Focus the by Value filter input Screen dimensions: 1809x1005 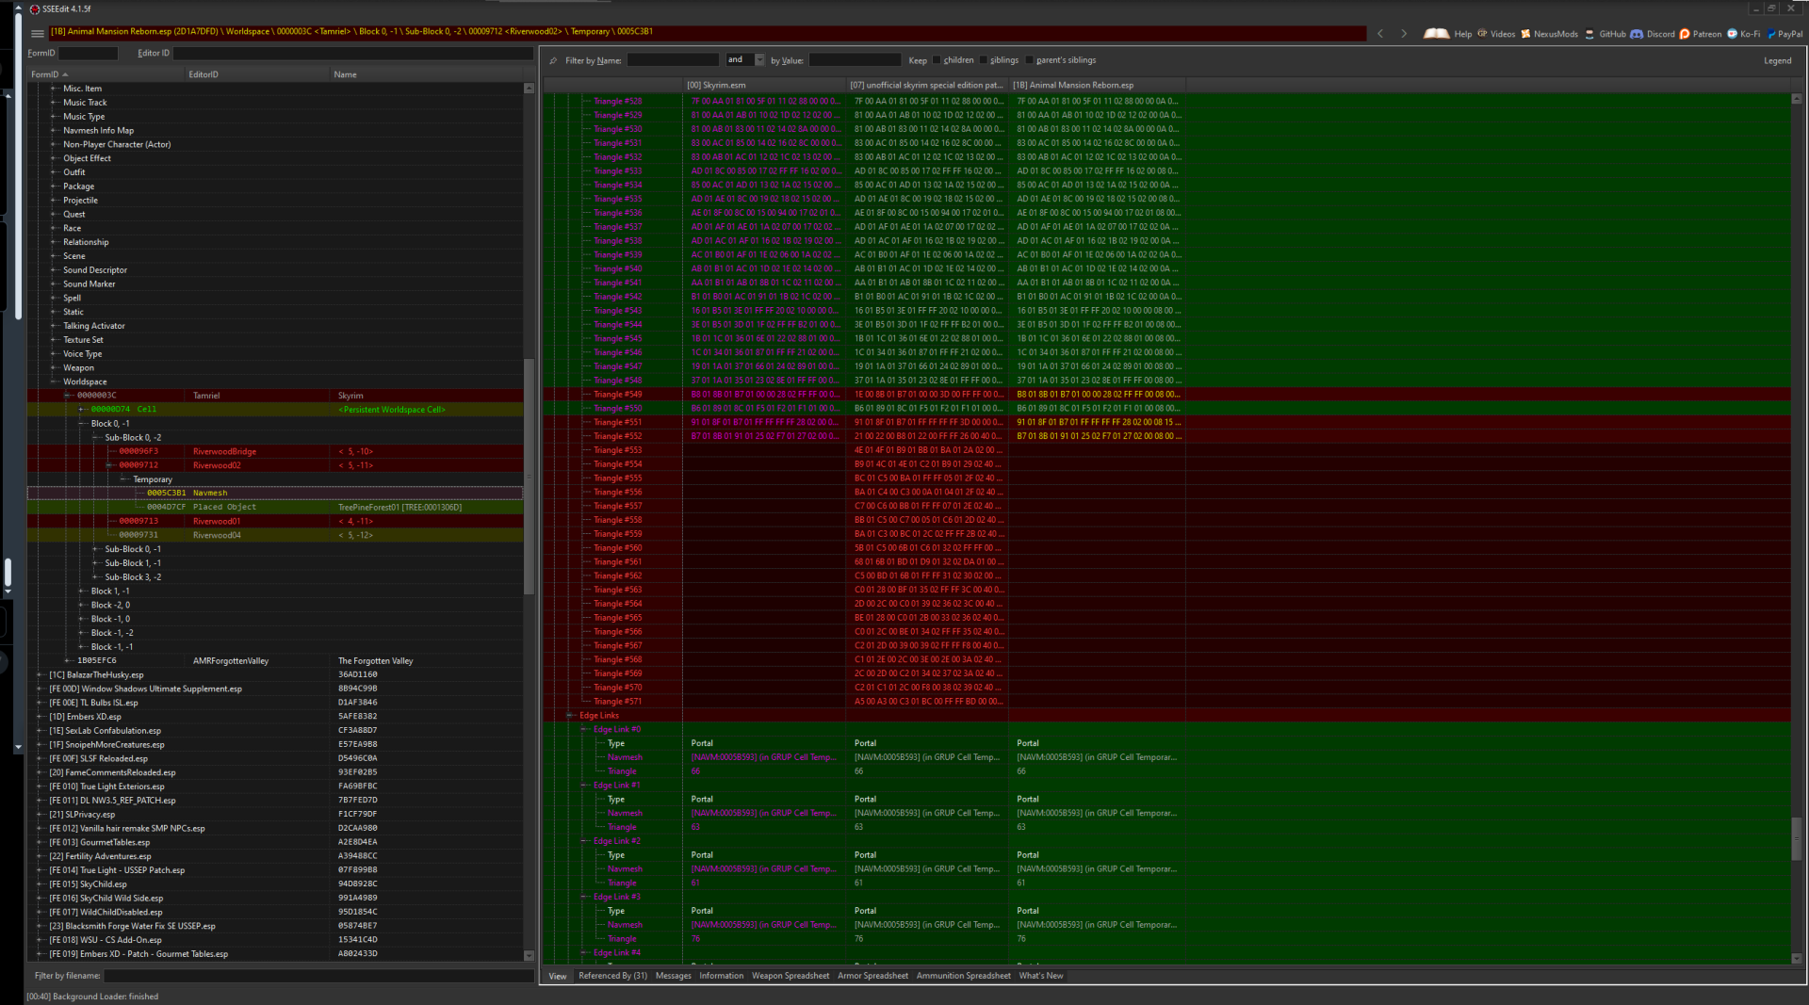[855, 60]
